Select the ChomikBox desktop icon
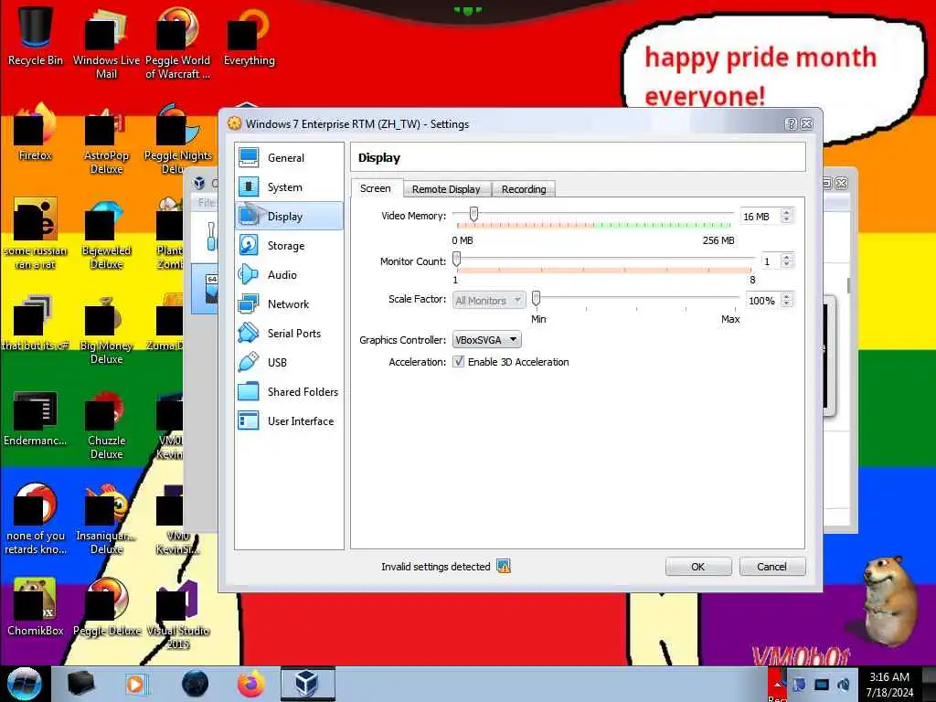The width and height of the screenshot is (936, 702). tap(36, 607)
